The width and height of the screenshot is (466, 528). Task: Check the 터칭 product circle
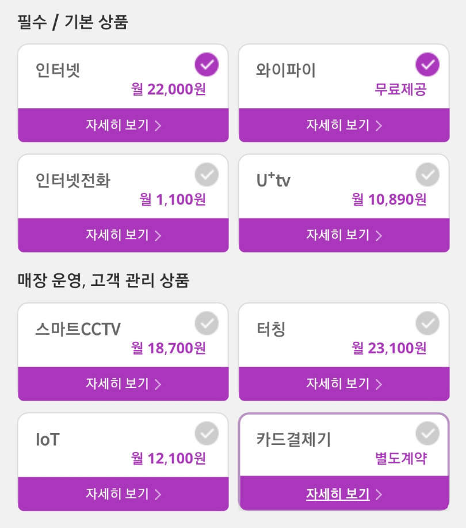(x=427, y=323)
